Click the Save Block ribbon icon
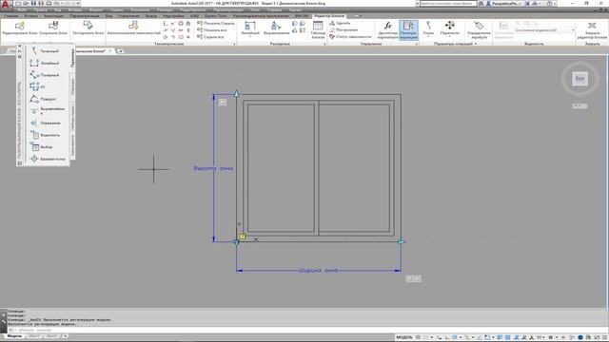The width and height of the screenshot is (609, 342). click(x=53, y=26)
